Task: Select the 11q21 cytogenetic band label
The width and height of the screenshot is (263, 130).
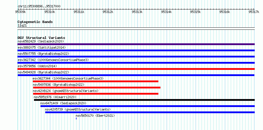Action: tap(22, 26)
